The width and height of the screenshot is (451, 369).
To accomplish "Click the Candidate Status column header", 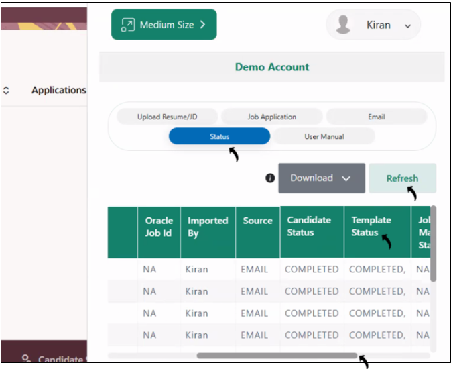I will point(309,226).
